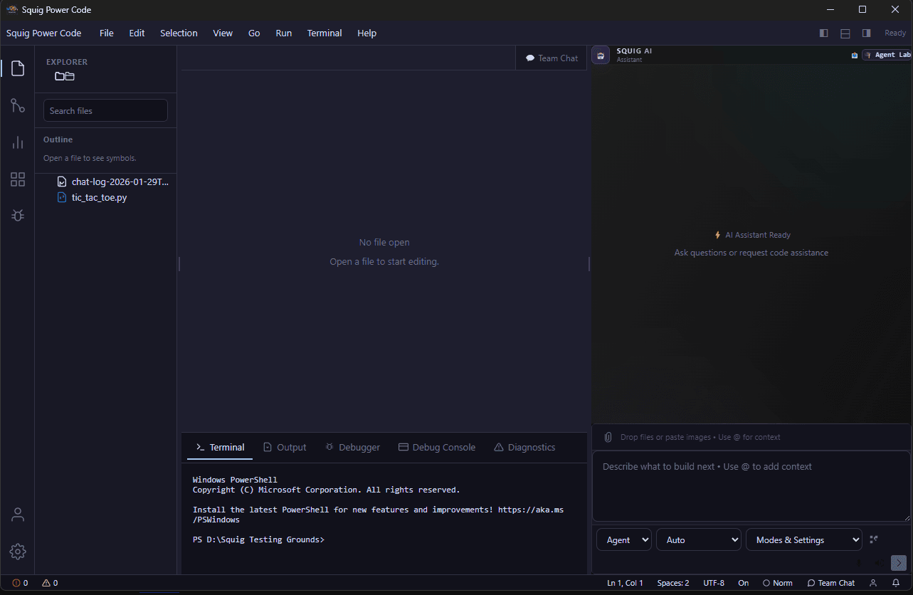Viewport: 913px width, 595px height.
Task: Click the Search files input field
Action: click(105, 110)
